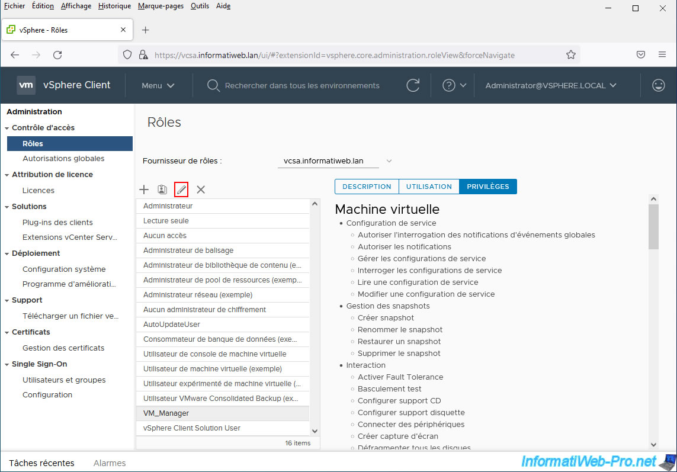The height and width of the screenshot is (472, 677).
Task: Collapse the Solutions section
Action: point(7,207)
